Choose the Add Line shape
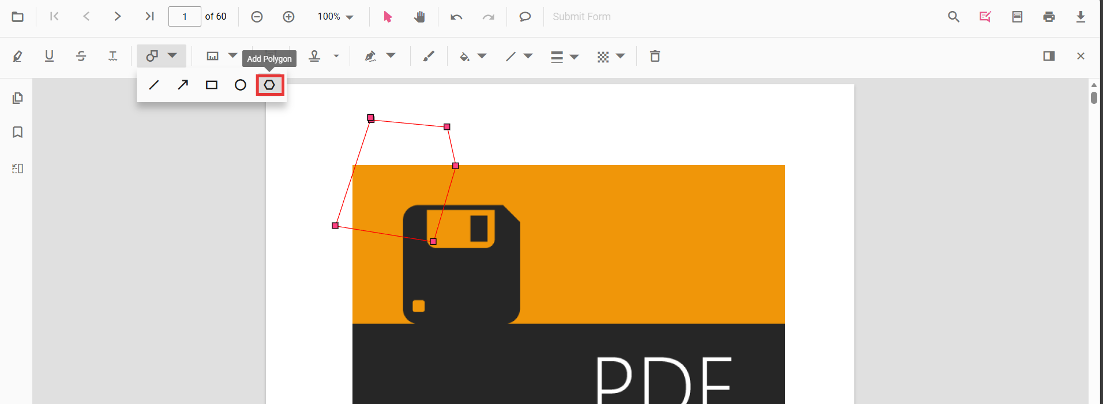The height and width of the screenshot is (404, 1103). pyautogui.click(x=154, y=85)
